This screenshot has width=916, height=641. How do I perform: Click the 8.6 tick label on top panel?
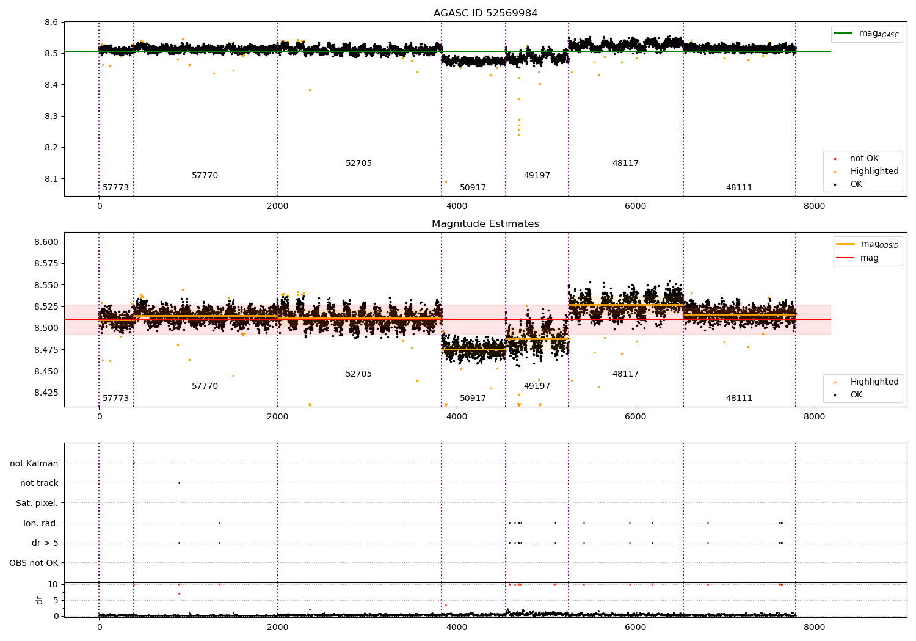(x=51, y=23)
